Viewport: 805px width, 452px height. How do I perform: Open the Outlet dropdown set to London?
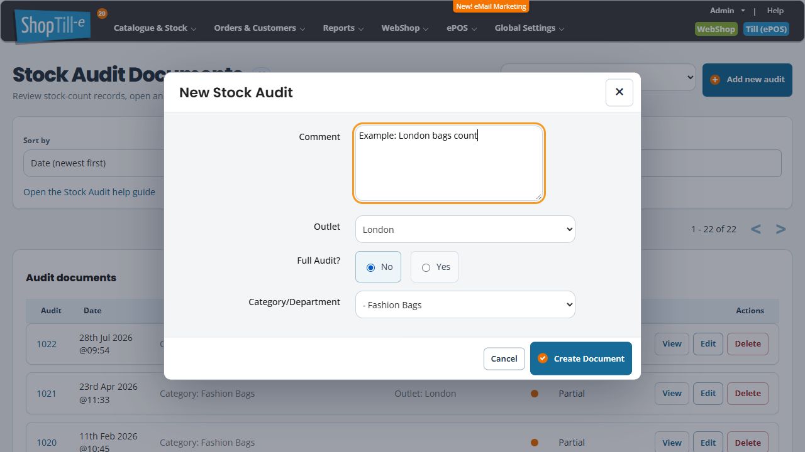(x=465, y=229)
